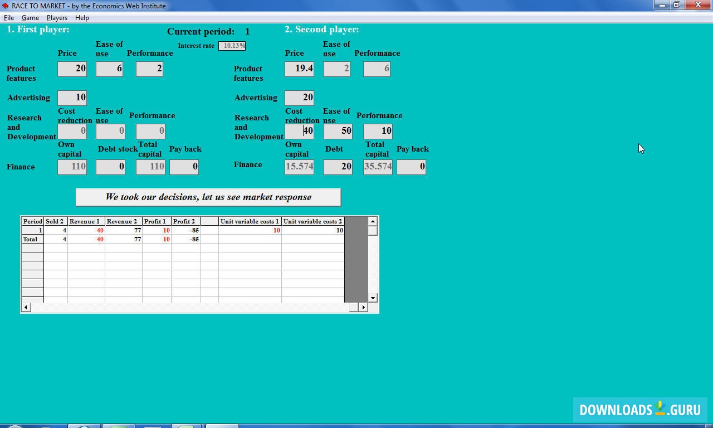
Task: Click the Profit 2 cell for period 1
Action: click(185, 230)
